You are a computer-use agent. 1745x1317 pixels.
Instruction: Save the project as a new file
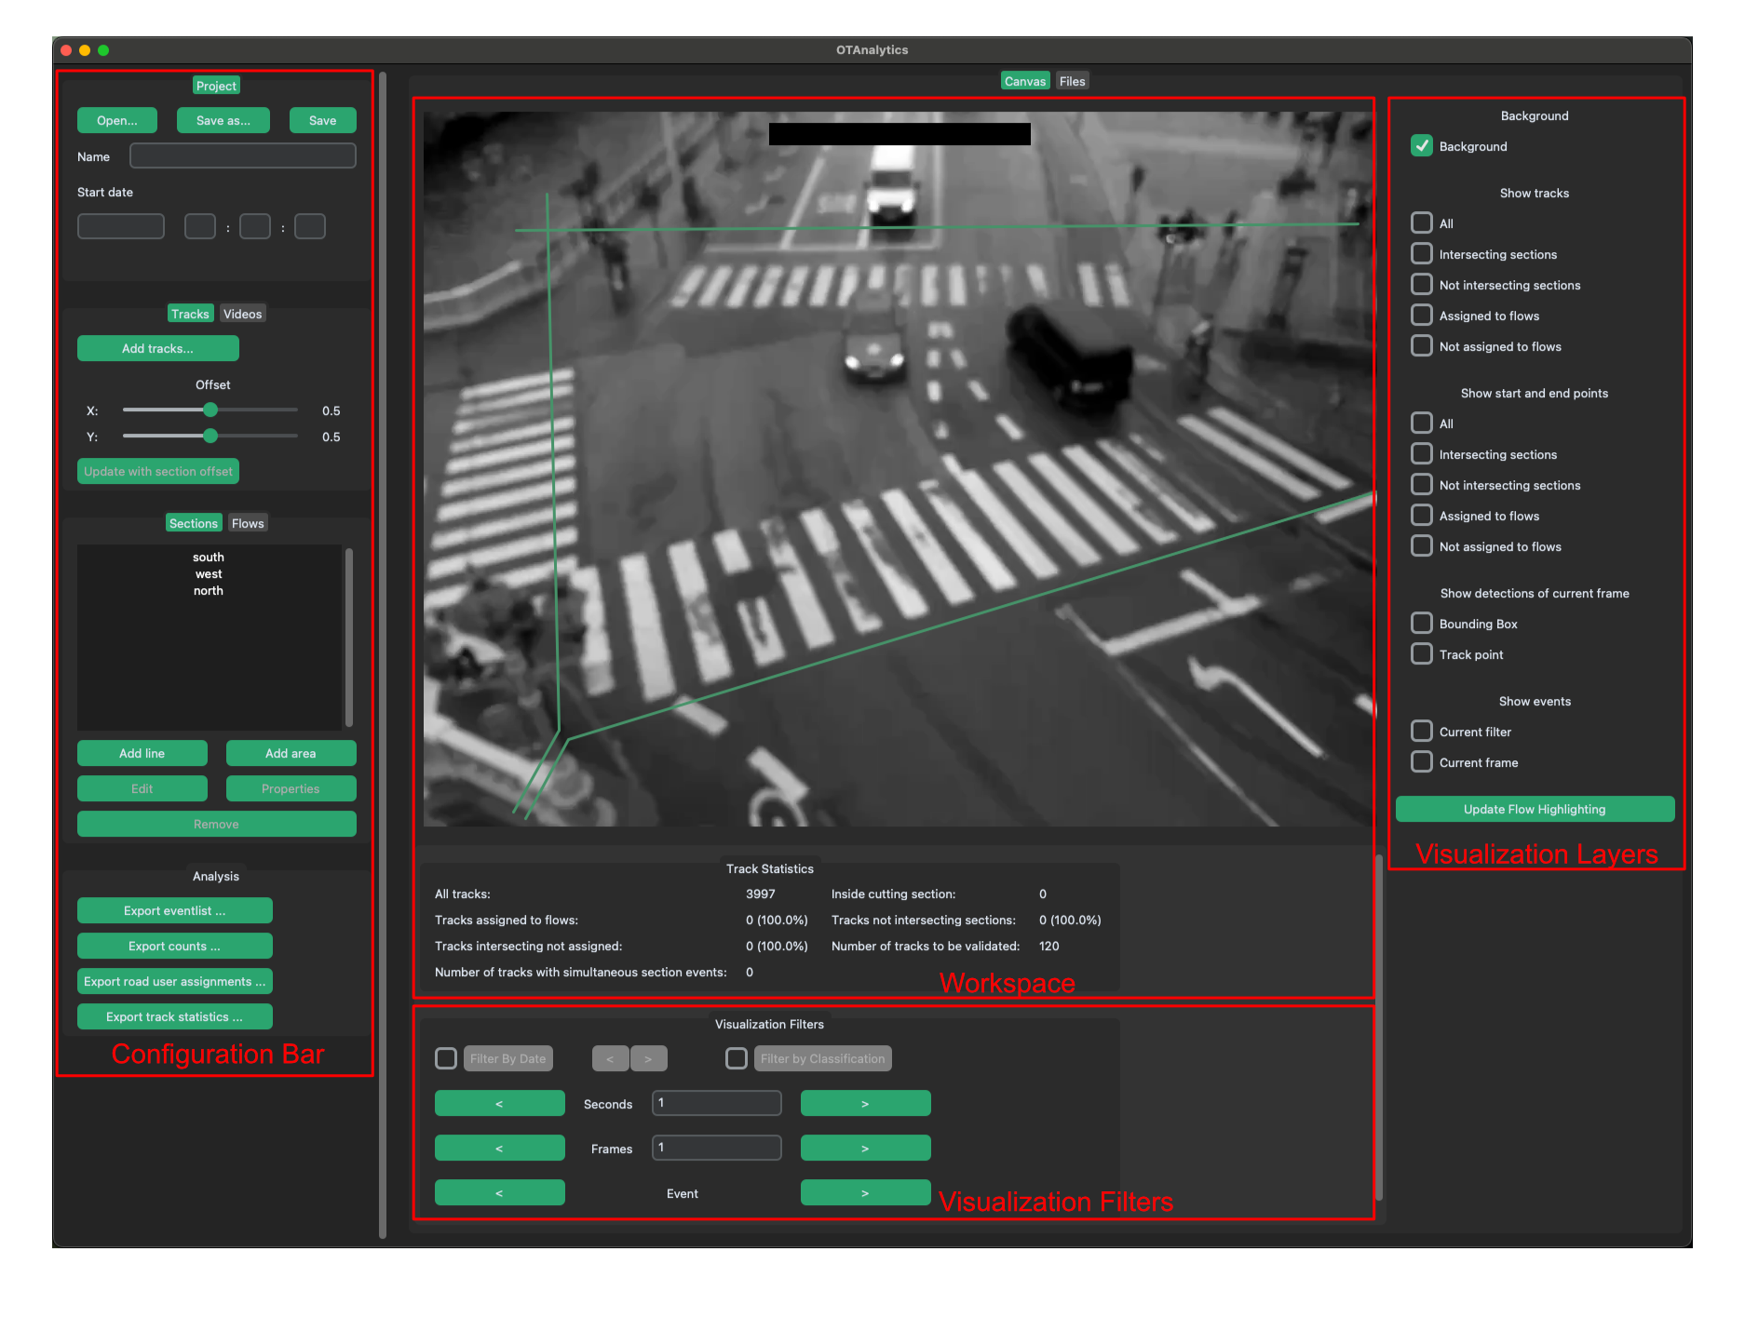(223, 119)
